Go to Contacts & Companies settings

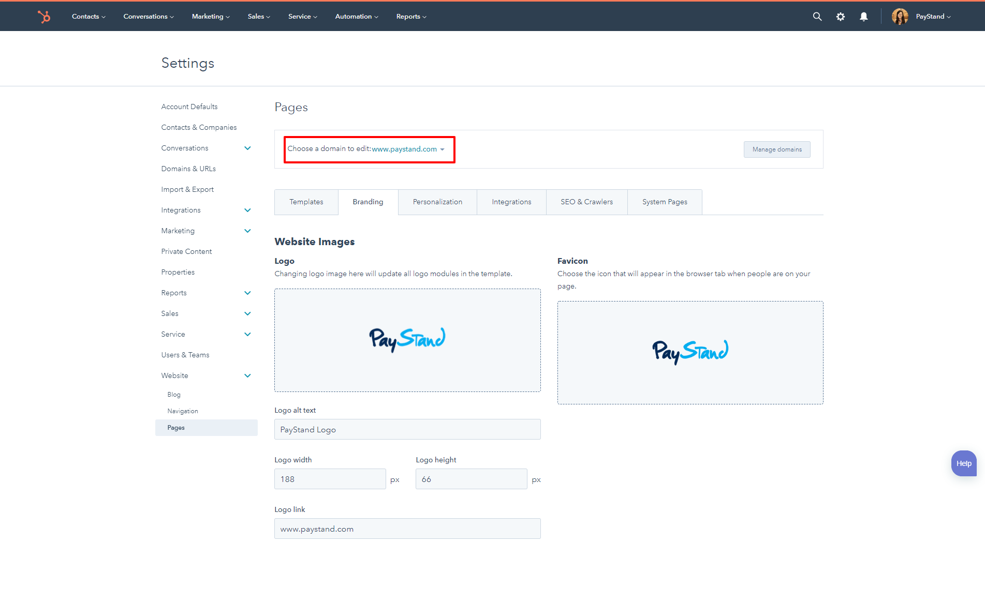[x=199, y=127]
